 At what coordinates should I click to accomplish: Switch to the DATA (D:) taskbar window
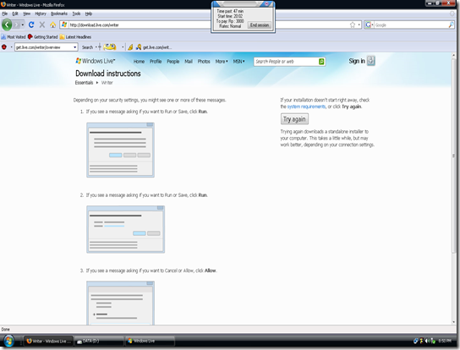pyautogui.click(x=99, y=342)
